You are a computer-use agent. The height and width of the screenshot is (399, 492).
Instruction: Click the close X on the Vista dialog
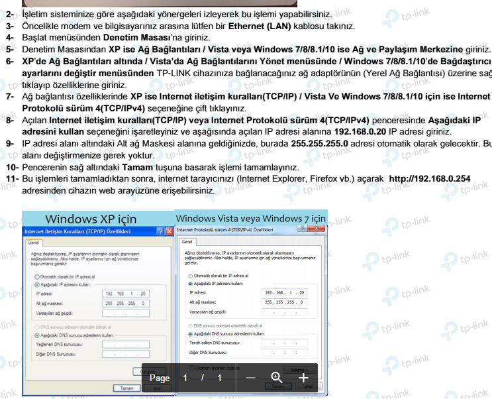317,229
